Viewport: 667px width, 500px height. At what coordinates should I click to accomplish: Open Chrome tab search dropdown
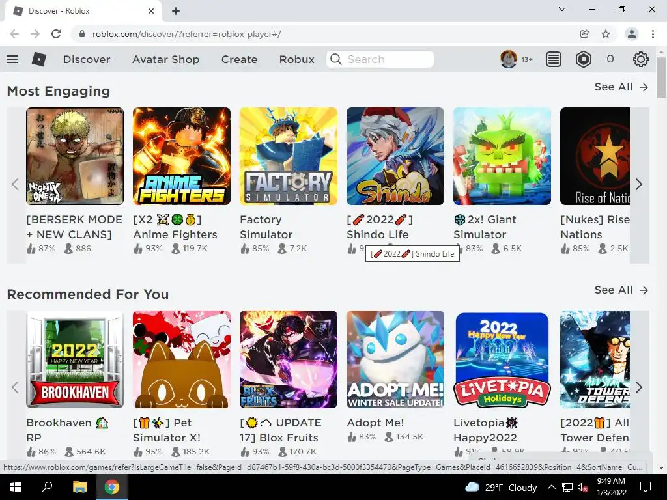(x=561, y=9)
